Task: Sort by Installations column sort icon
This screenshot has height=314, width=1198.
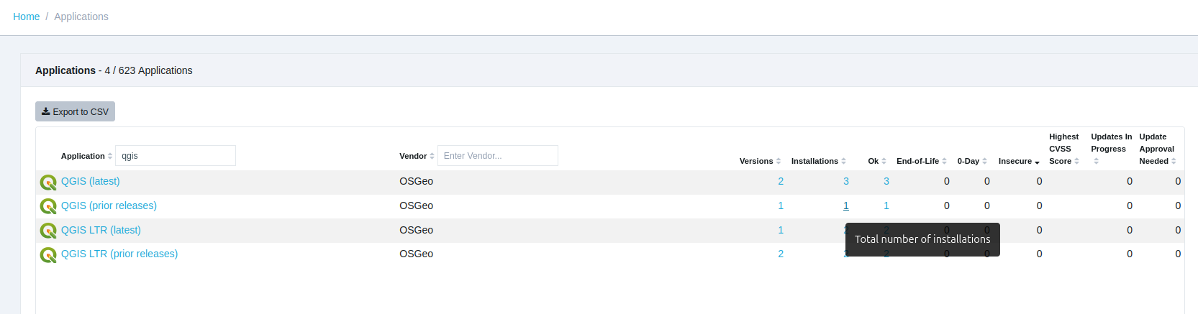Action: pos(843,161)
